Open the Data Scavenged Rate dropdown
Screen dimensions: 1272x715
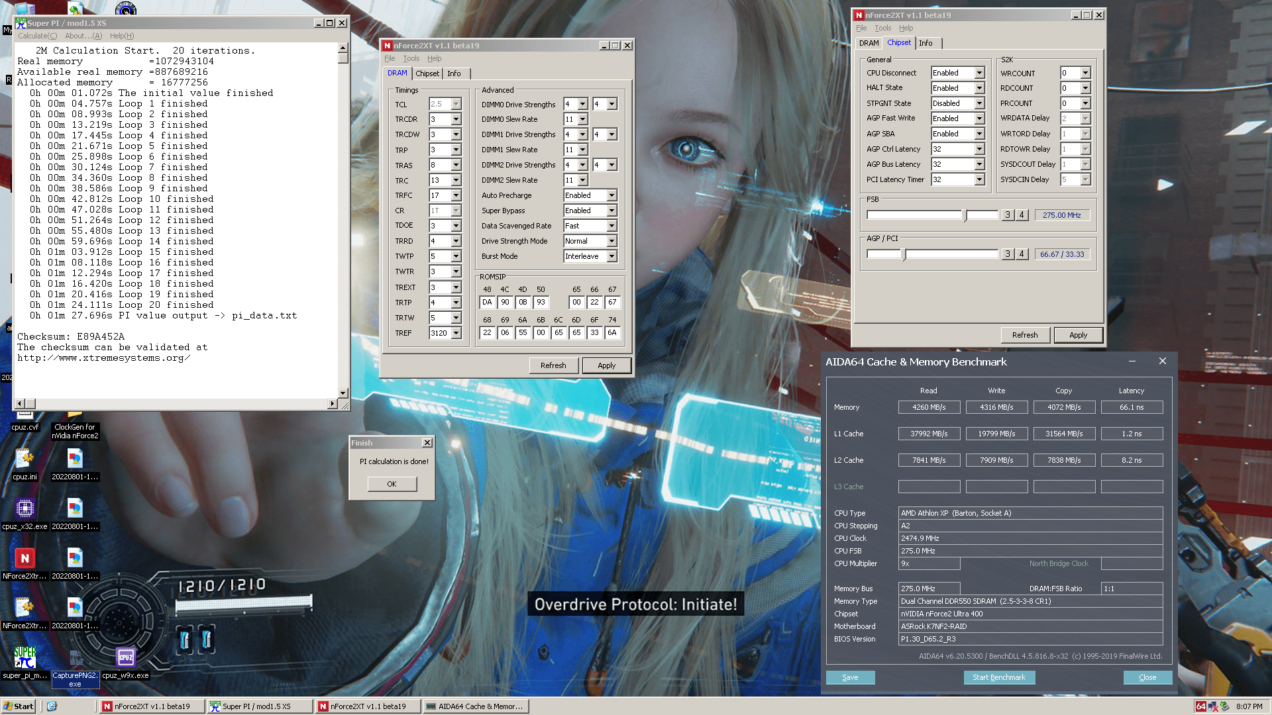(611, 226)
